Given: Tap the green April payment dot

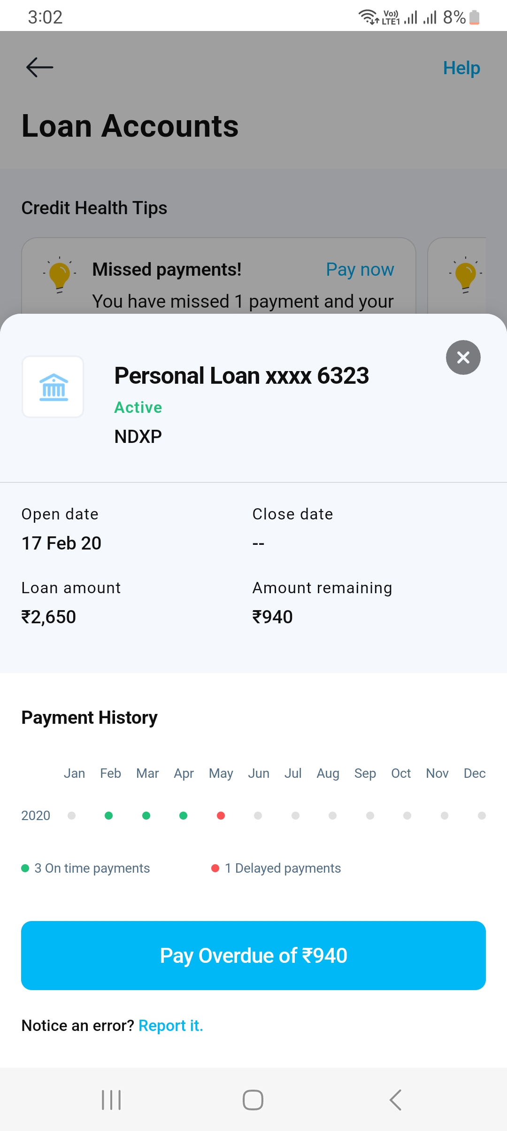Looking at the screenshot, I should (x=183, y=815).
